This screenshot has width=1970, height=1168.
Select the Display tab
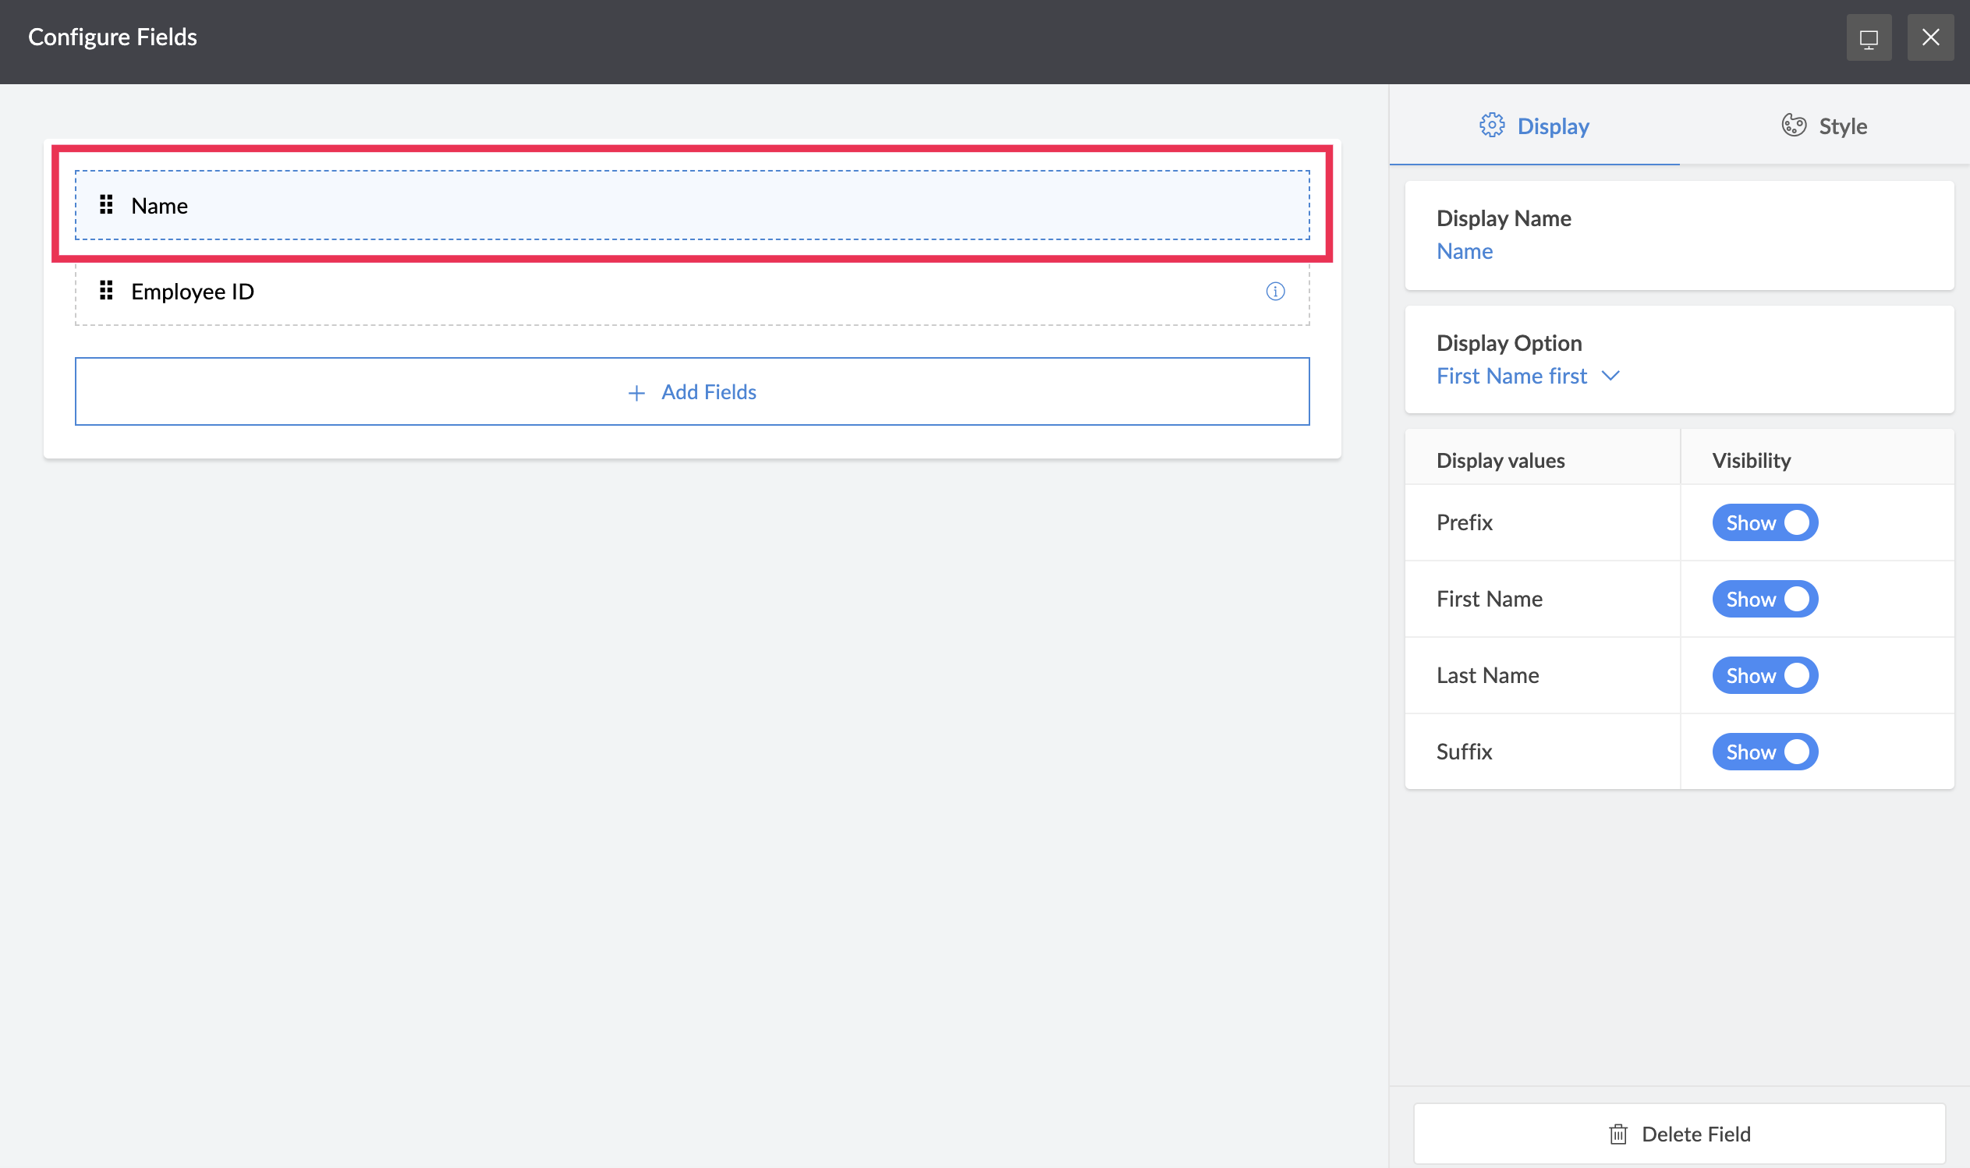1535,126
